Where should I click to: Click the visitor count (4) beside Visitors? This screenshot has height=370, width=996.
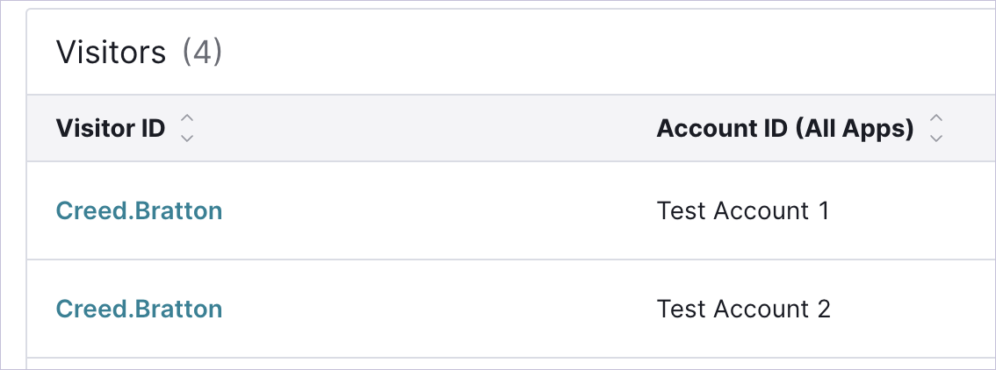[203, 52]
